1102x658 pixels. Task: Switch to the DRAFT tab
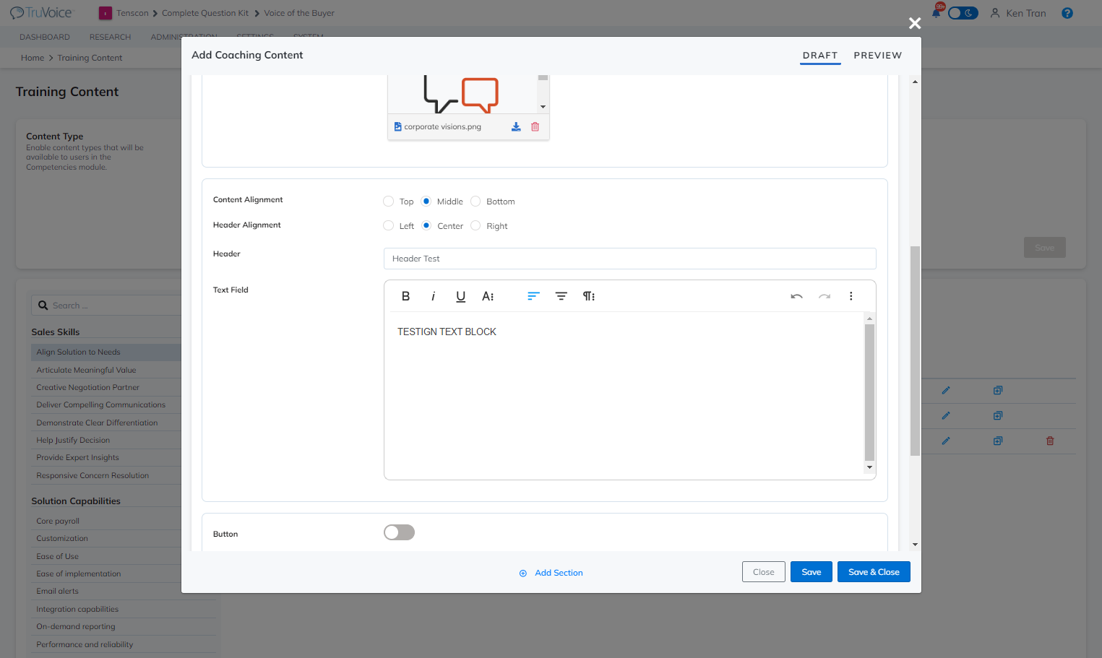point(820,56)
